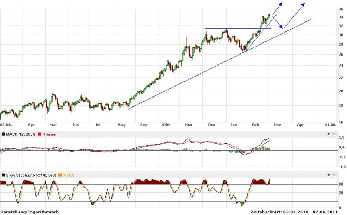This screenshot has width=347, height=215.
Task: Click the 30 price level on axis
Action: point(341,35)
